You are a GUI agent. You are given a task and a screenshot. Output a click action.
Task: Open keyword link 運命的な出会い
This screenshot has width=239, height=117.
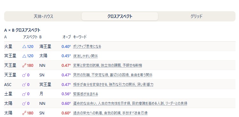click(85, 103)
